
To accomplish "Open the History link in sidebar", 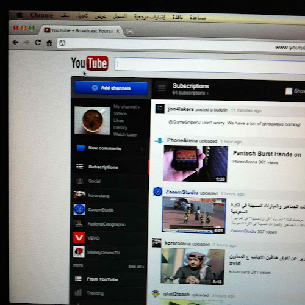I will pyautogui.click(x=120, y=127).
